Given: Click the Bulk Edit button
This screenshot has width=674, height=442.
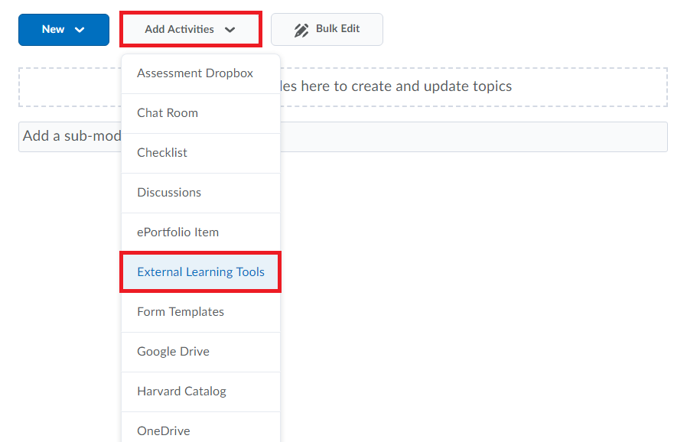Looking at the screenshot, I should point(327,29).
